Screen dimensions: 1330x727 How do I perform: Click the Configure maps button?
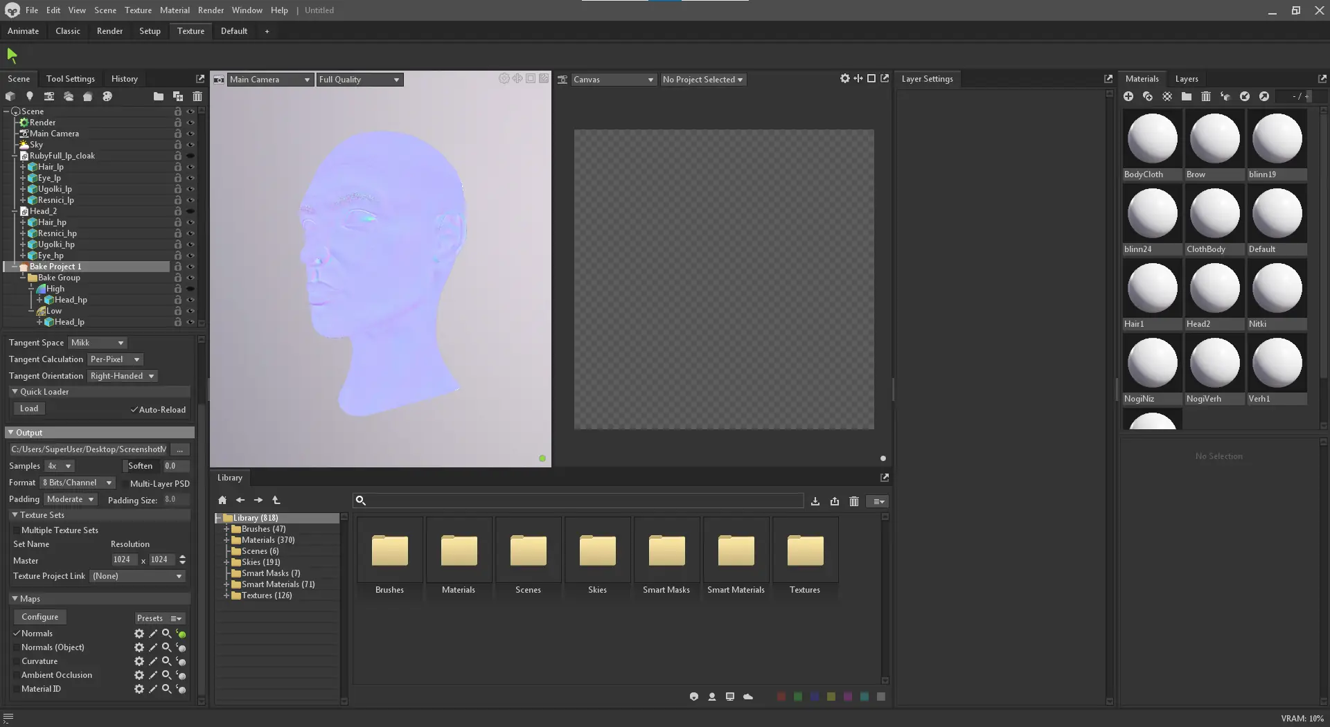pos(39,617)
